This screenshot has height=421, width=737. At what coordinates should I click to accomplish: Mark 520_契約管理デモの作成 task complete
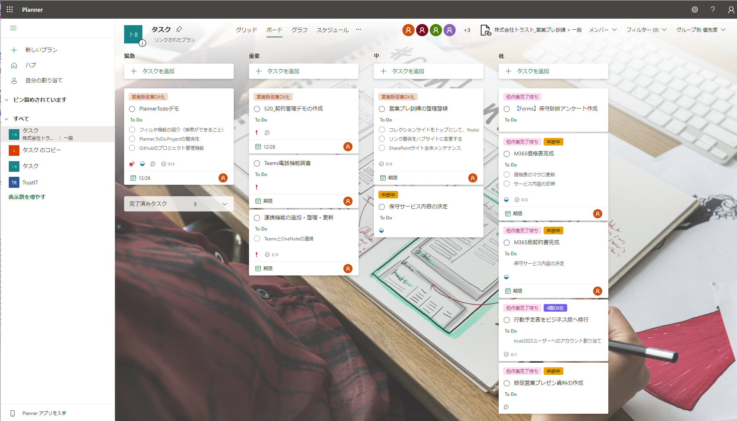tap(257, 109)
